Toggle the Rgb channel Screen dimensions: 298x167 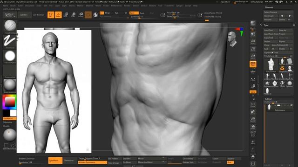(116, 13)
